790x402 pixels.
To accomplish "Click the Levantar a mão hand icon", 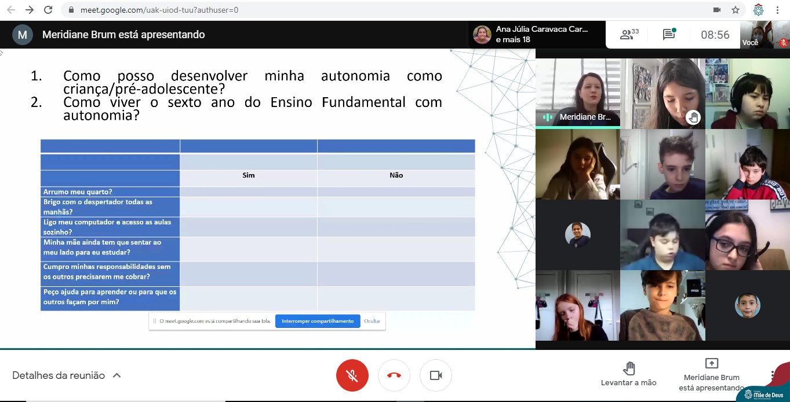I will pos(629,368).
